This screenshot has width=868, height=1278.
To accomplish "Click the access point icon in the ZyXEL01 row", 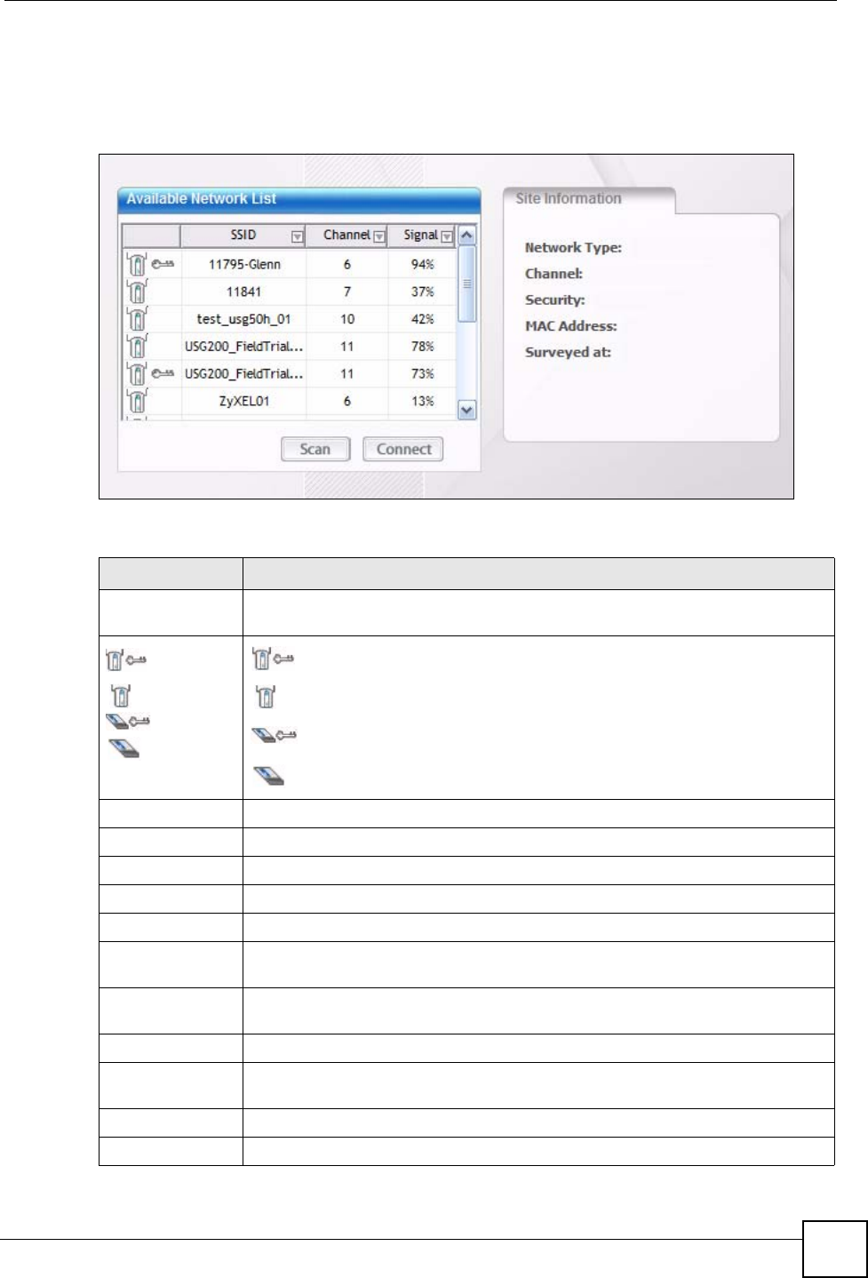I will (136, 402).
